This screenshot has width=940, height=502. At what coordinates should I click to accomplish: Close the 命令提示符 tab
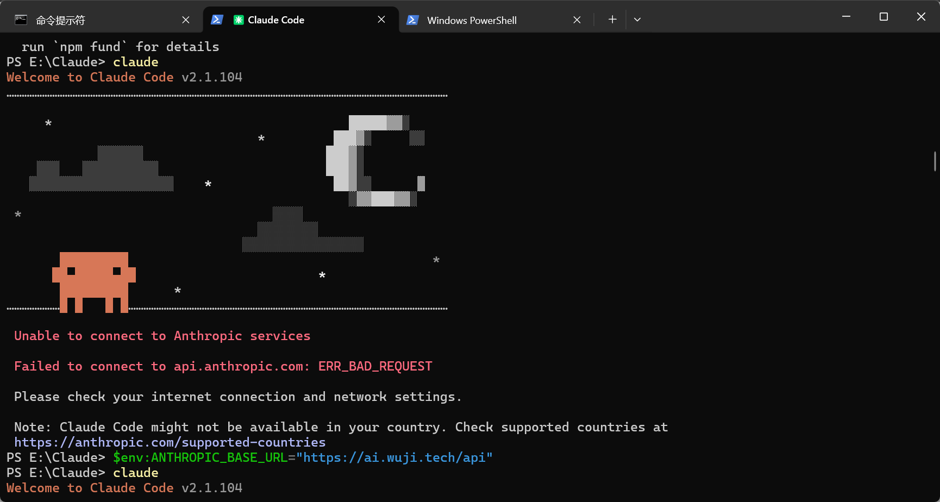(186, 20)
